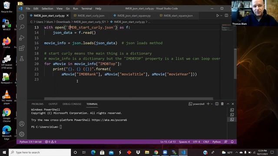Click Ln 13, Col 13 go-to-line indicator
The height and width of the screenshot is (156, 278).
(168, 142)
